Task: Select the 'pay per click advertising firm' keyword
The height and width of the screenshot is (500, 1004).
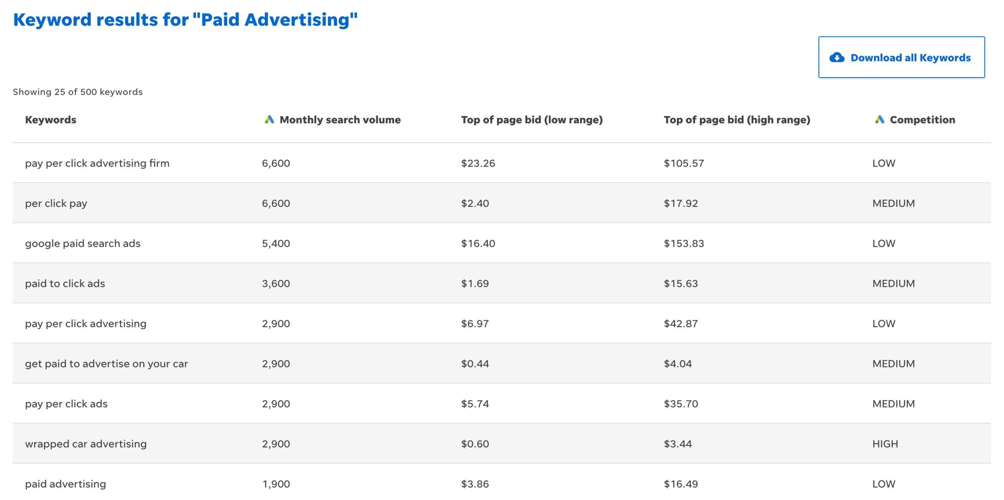Action: click(97, 163)
